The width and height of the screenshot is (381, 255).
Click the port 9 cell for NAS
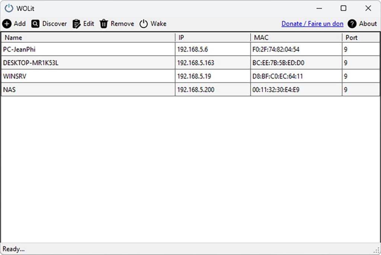click(x=361, y=89)
